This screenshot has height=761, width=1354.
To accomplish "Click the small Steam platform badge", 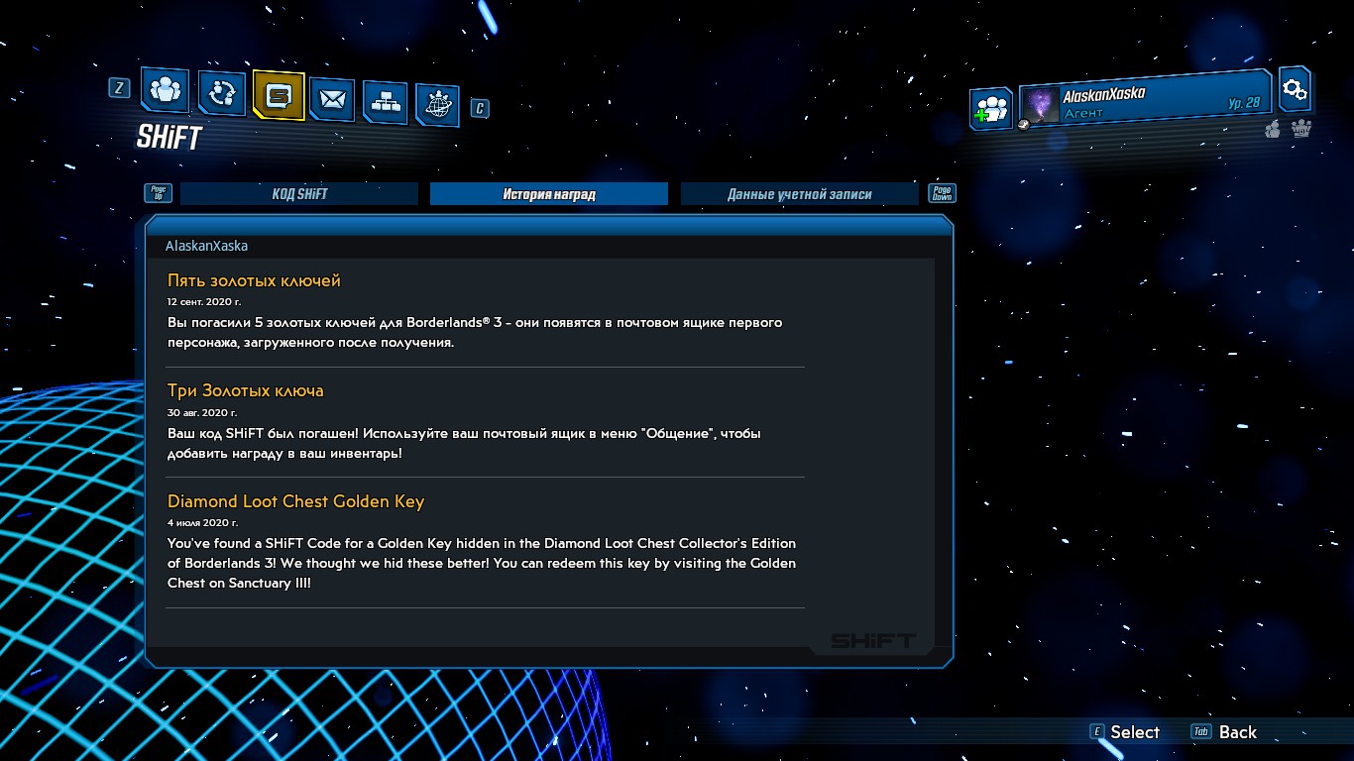I will [1025, 125].
